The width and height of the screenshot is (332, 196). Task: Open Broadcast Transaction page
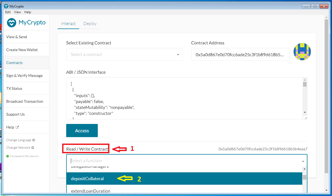pyautogui.click(x=26, y=101)
